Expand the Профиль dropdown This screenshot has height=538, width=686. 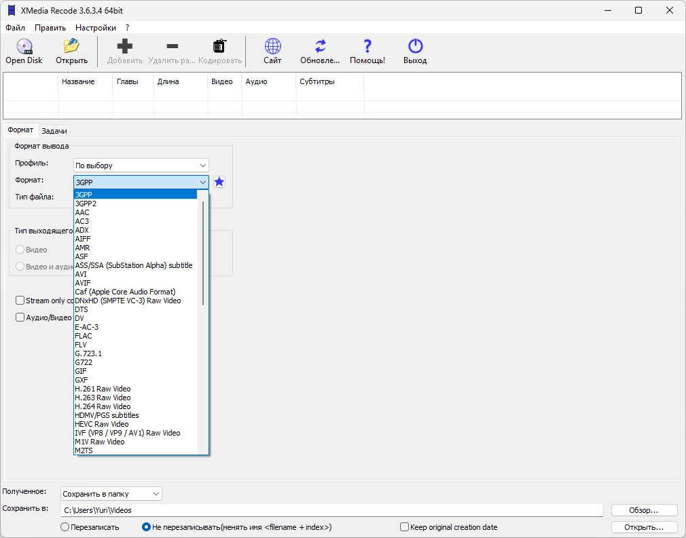tap(141, 166)
